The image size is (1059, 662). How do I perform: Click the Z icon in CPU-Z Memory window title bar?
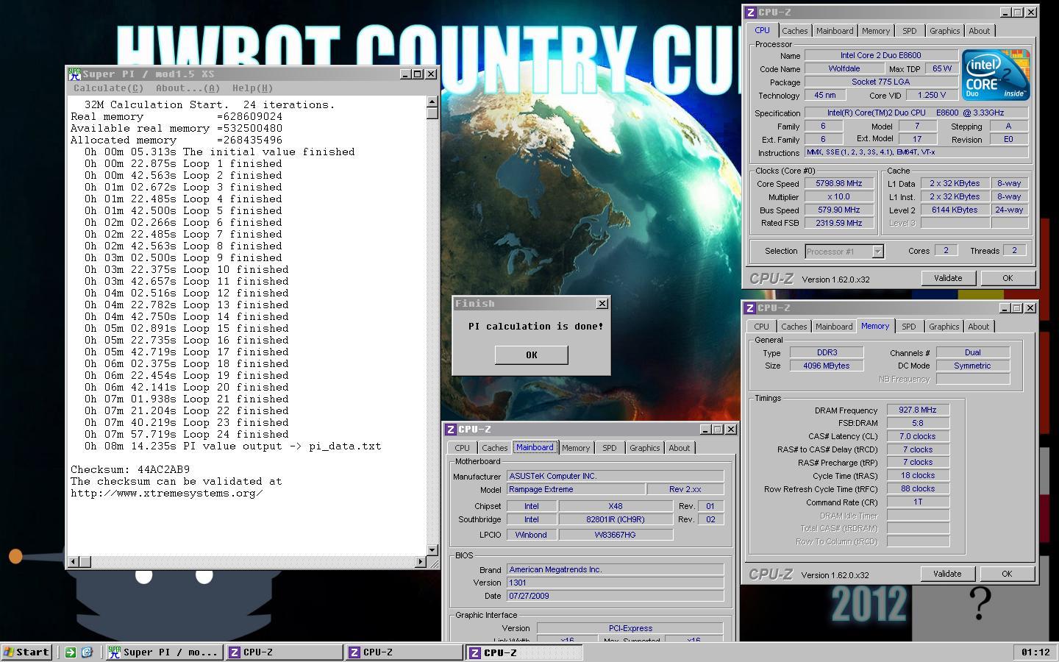(x=750, y=308)
